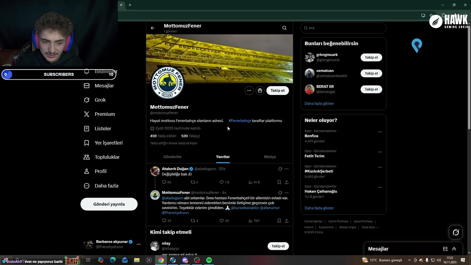Click Grok icon on MottomuzFener's reply
This screenshot has width=471, height=265.
[x=280, y=193]
